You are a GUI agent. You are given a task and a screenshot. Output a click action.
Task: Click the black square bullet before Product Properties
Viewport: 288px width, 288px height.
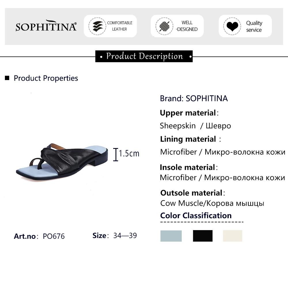(x=7, y=78)
